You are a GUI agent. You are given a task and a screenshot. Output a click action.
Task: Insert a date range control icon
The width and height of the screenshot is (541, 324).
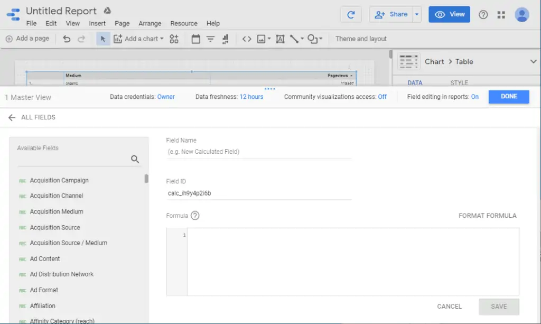tap(197, 39)
